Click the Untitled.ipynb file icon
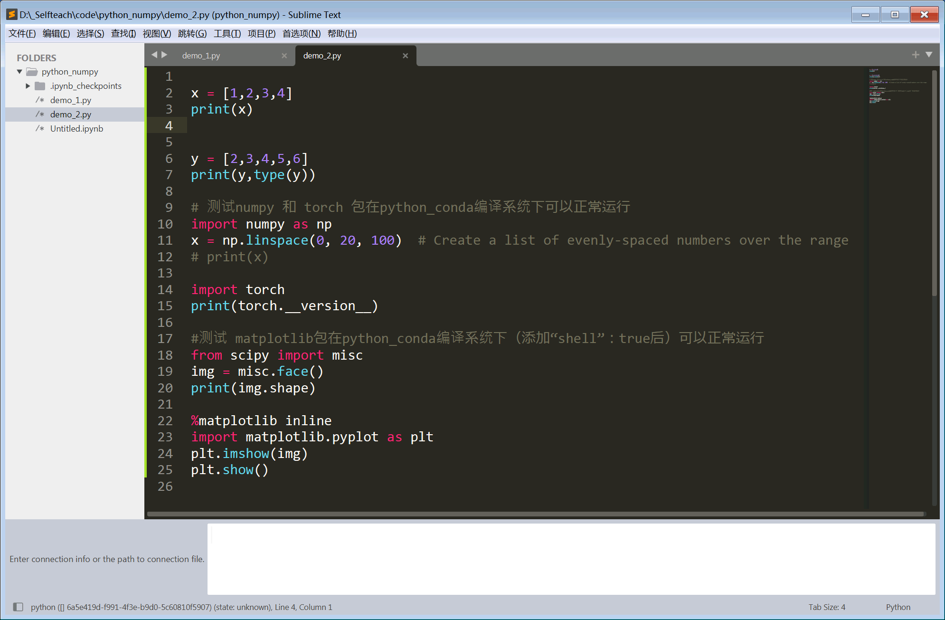The image size is (945, 620). click(40, 128)
